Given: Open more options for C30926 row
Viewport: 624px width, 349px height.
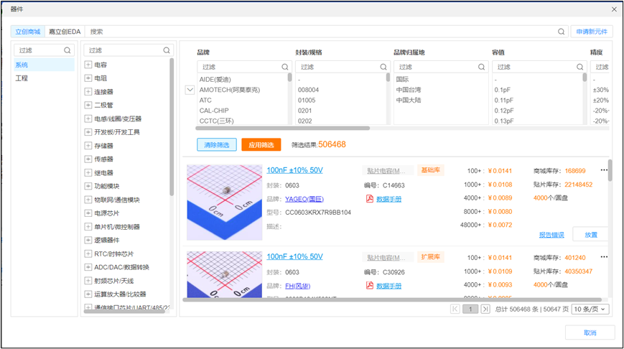Looking at the screenshot, I should (x=604, y=257).
